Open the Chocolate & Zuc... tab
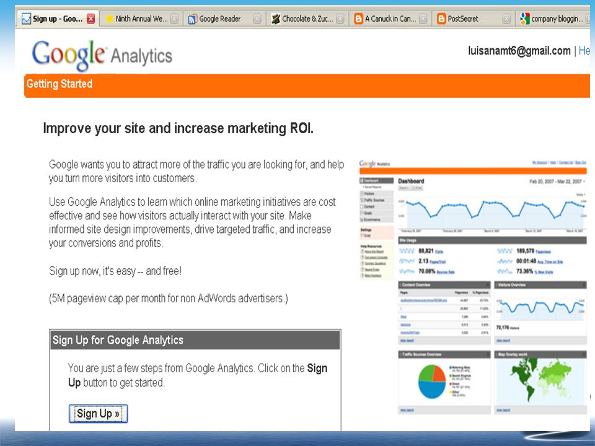595x446 pixels. [307, 19]
